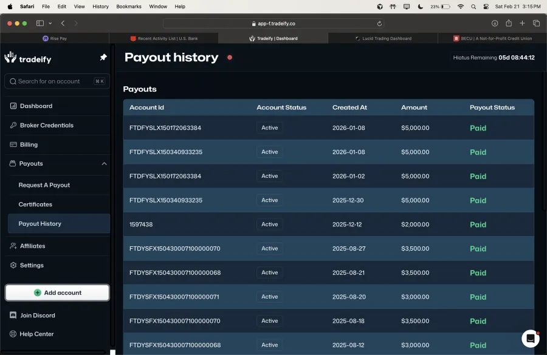This screenshot has width=547, height=355.
Task: Click the battery status indicator
Action: click(440, 6)
